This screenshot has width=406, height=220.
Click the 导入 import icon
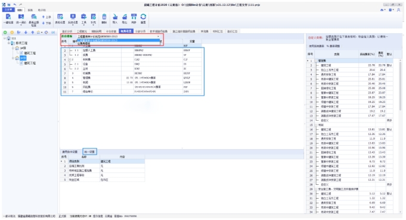point(115,17)
